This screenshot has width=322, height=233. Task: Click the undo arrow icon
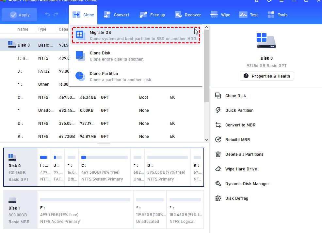[x=47, y=15]
